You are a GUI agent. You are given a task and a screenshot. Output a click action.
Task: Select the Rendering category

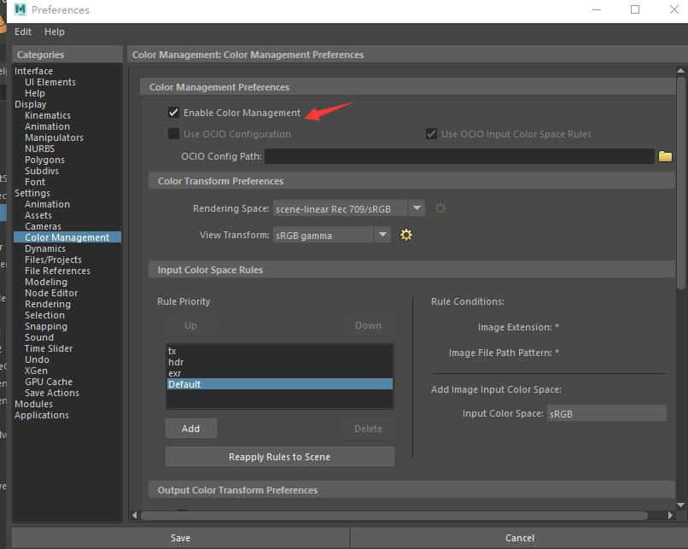(48, 304)
